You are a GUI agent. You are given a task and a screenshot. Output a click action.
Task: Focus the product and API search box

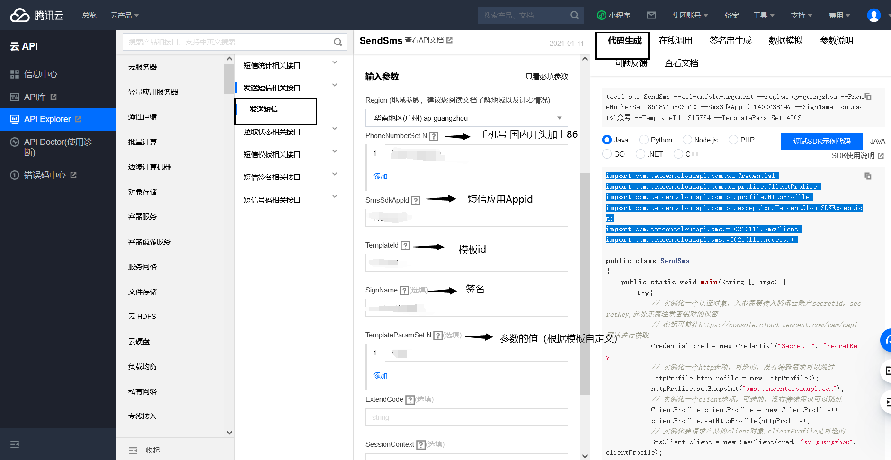pyautogui.click(x=235, y=42)
